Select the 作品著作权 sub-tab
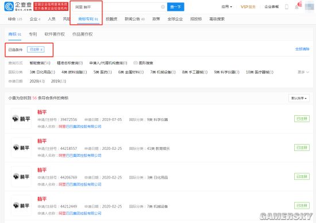This screenshot has height=223, width=316. 82,34
